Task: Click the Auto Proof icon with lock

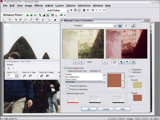Action: pyautogui.click(x=121, y=62)
